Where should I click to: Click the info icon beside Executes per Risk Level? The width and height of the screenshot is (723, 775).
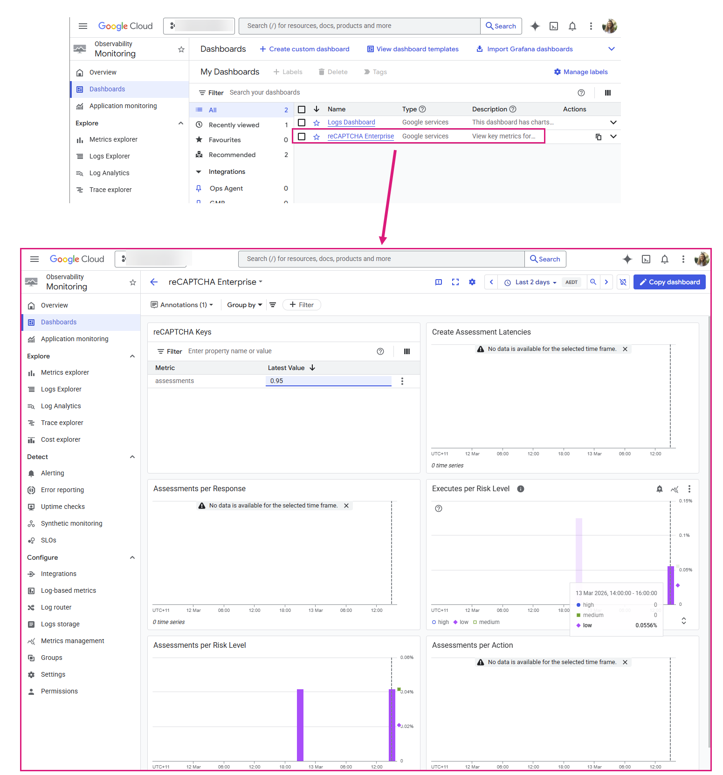tap(521, 489)
